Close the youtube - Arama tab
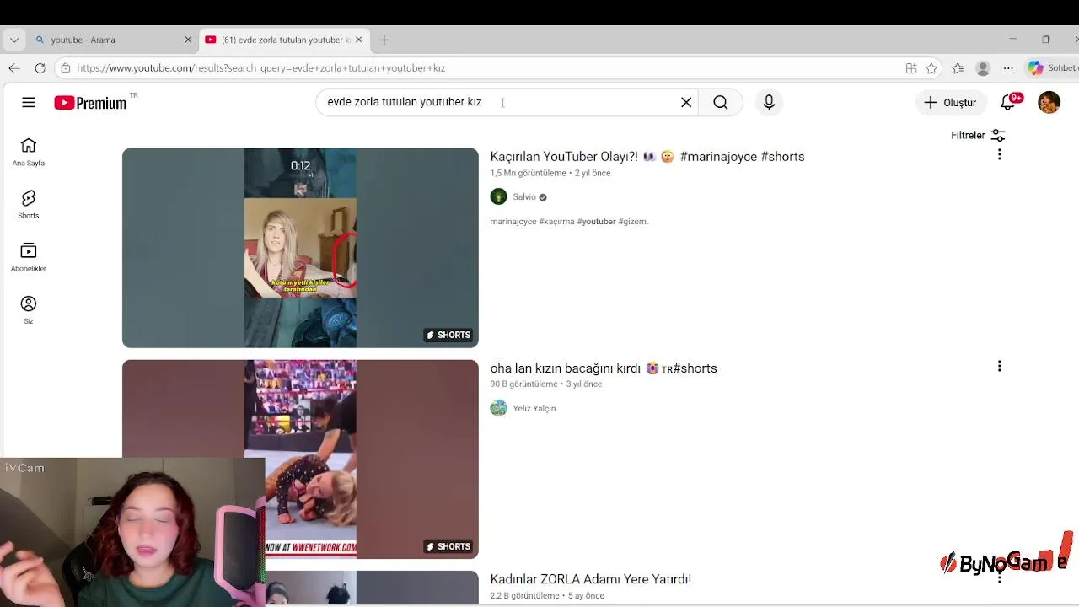Image resolution: width=1079 pixels, height=607 pixels. click(188, 40)
